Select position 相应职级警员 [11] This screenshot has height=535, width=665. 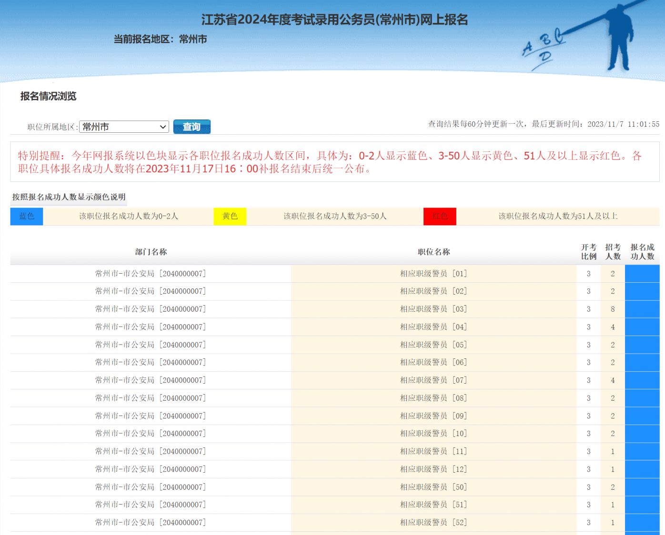click(x=434, y=451)
